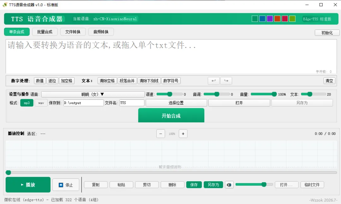This screenshot has height=204, width=341.
Task: Click the 删除 button
Action: 172,185
